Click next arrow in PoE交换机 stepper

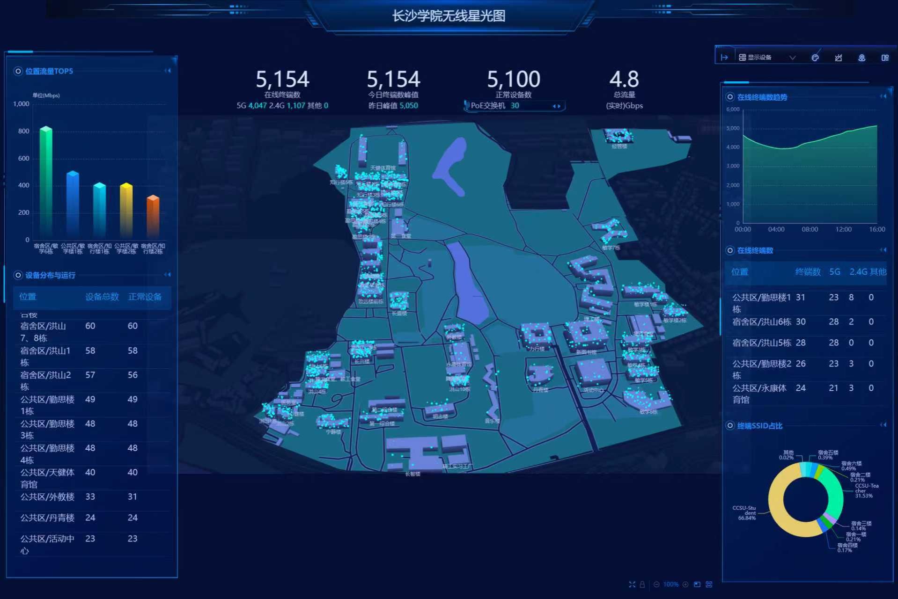pos(559,106)
